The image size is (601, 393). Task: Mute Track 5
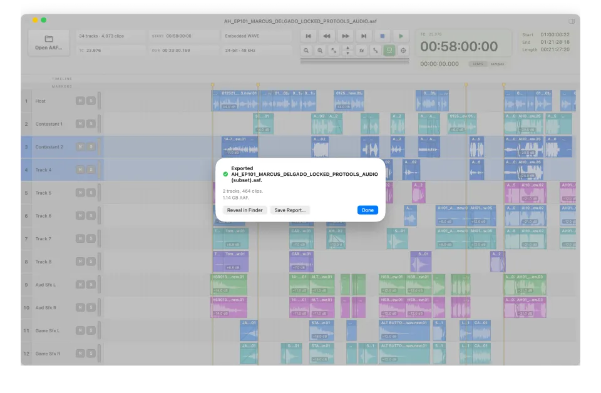pyautogui.click(x=80, y=193)
